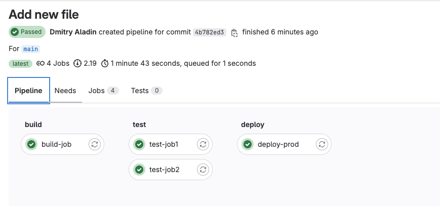Screen dimensions: 440x206
Task: Open Dmitry Aladin's profile link
Action: (73, 32)
